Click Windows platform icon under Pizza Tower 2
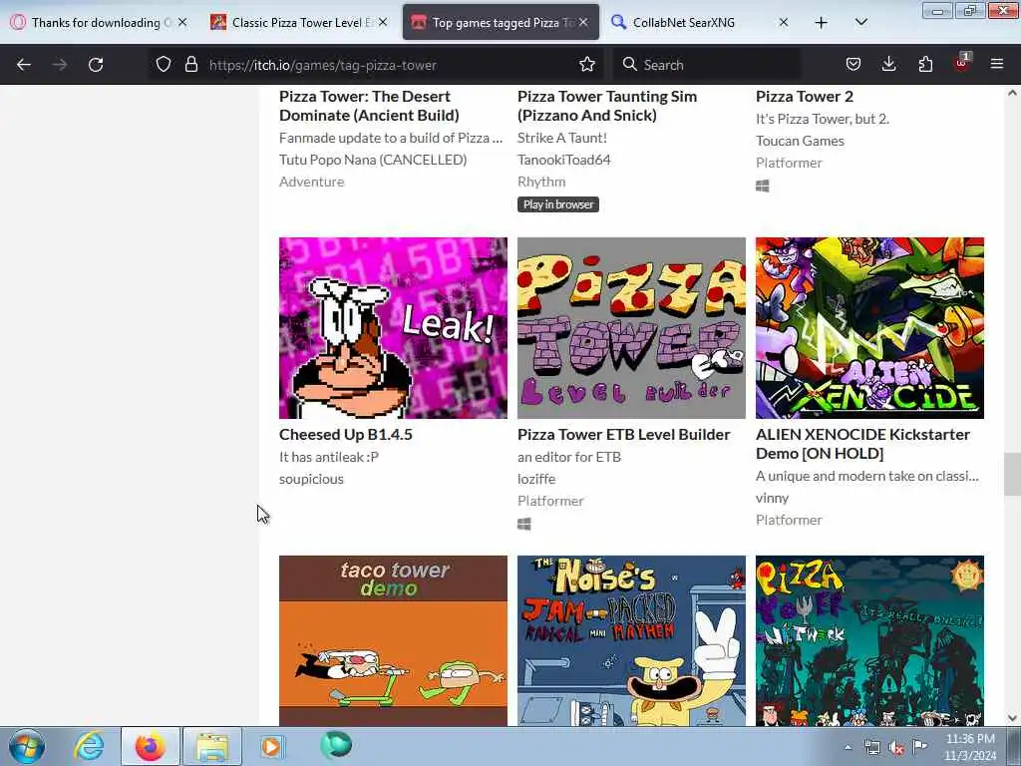The height and width of the screenshot is (766, 1021). point(763,187)
